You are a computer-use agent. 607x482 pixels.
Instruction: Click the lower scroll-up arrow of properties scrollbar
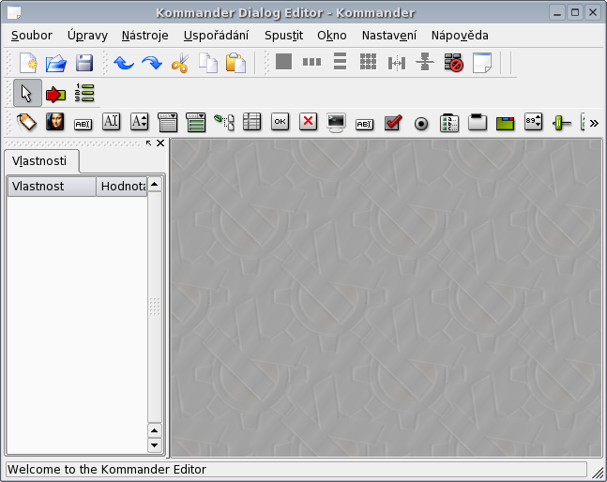pos(155,430)
